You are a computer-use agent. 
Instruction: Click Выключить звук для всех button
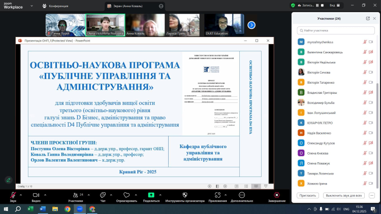click(x=344, y=195)
